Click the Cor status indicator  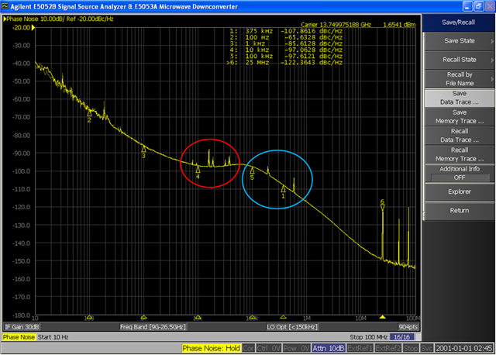point(248,348)
